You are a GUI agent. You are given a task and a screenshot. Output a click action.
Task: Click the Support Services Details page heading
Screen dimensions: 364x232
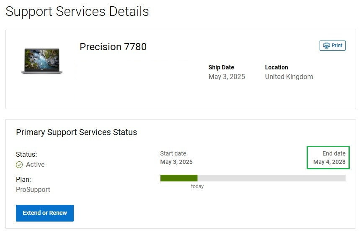tap(77, 11)
